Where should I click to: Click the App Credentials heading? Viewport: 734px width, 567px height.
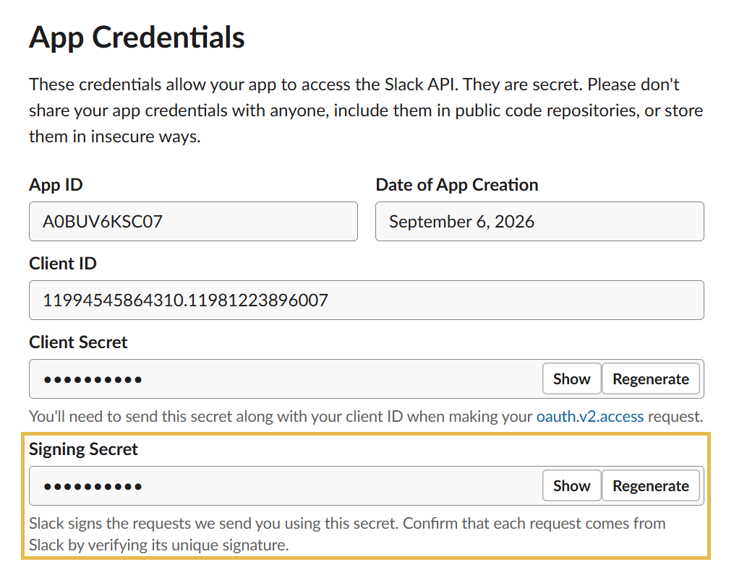(137, 38)
